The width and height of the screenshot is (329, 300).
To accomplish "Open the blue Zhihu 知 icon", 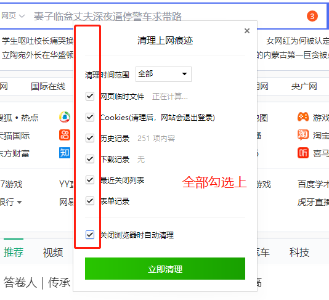I will pyautogui.click(x=65, y=153).
